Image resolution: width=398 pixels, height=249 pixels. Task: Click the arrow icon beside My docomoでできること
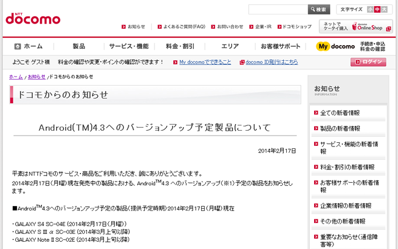coord(175,62)
